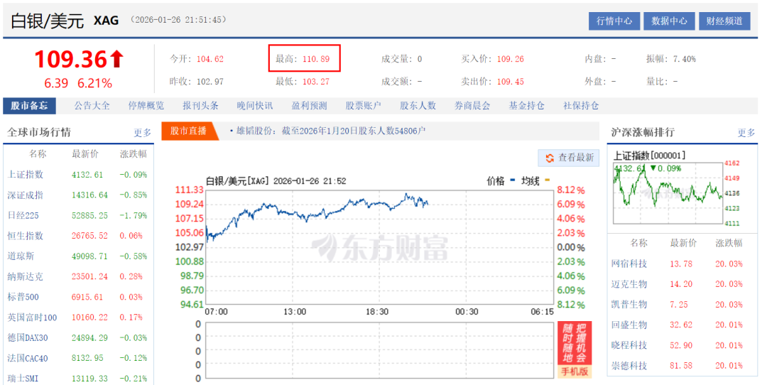Open 凯普生物 in gainers ranking
767x385 pixels.
pos(629,305)
